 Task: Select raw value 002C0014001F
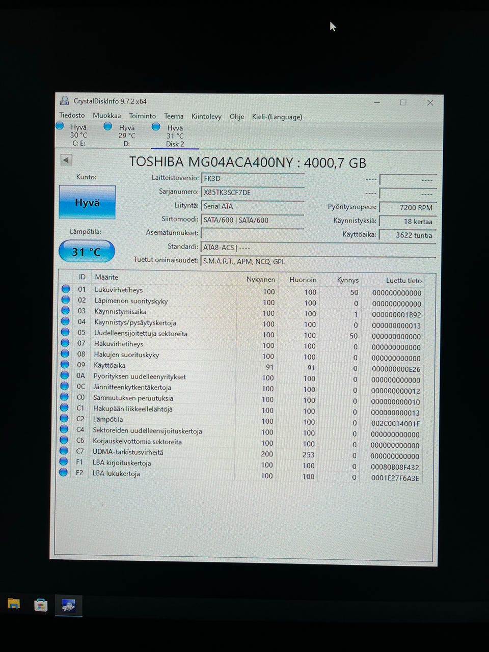point(395,424)
